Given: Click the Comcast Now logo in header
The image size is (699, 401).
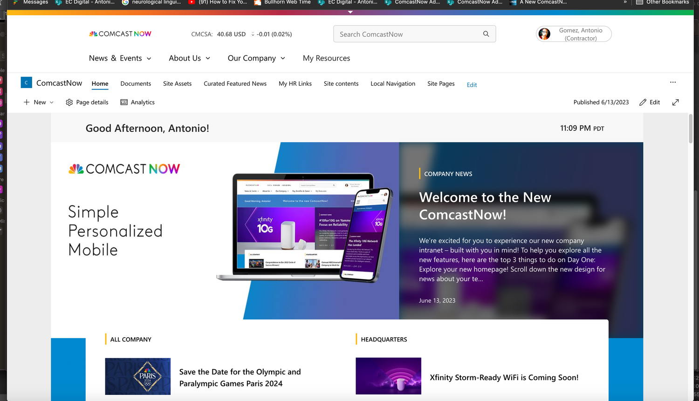Looking at the screenshot, I should point(120,34).
